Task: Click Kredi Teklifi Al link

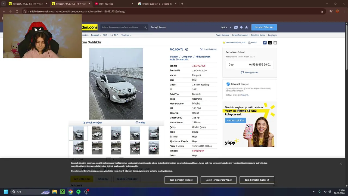Action: point(209,50)
